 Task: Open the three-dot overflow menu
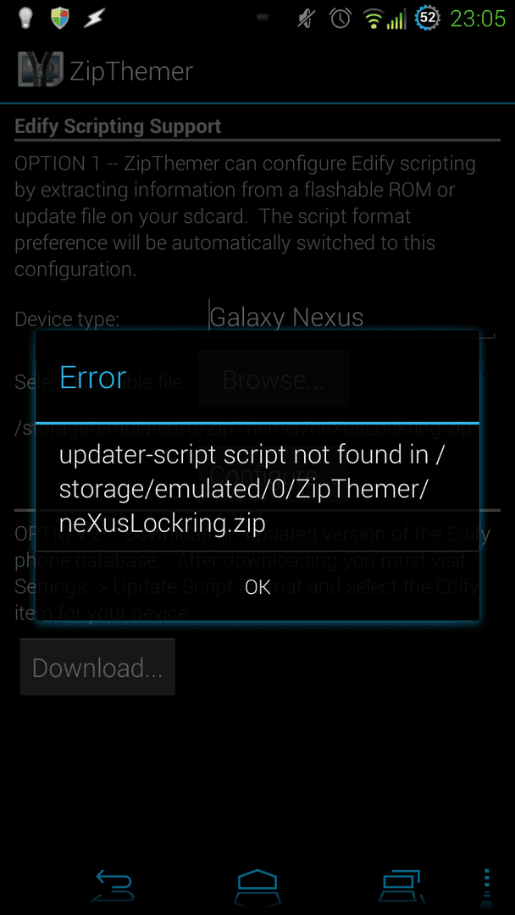click(x=488, y=886)
